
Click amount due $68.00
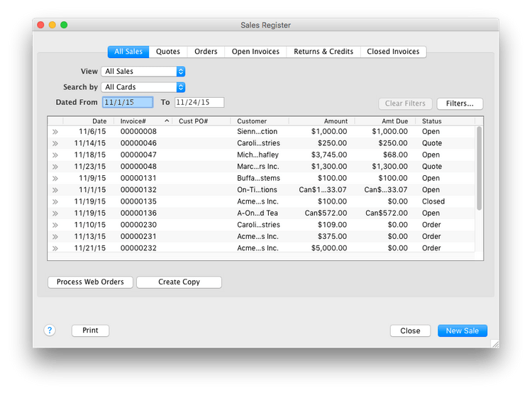[395, 155]
